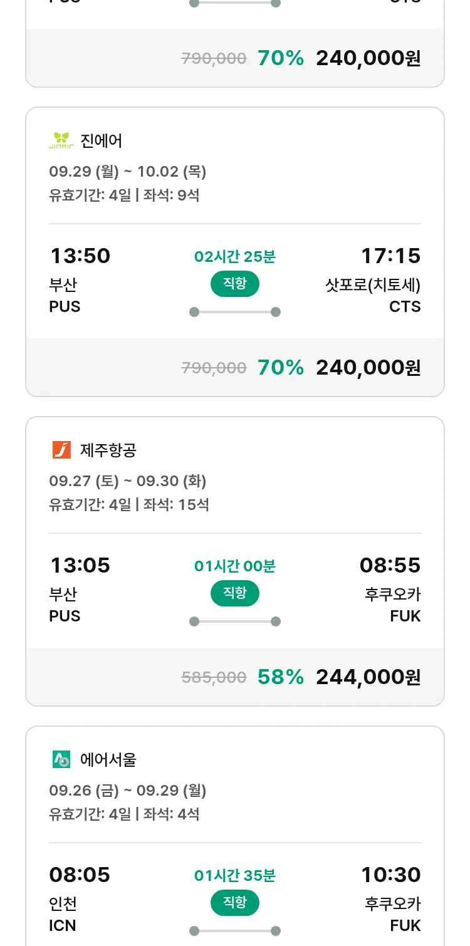Click the Jin Air butterfly logo icon

[x=61, y=140]
